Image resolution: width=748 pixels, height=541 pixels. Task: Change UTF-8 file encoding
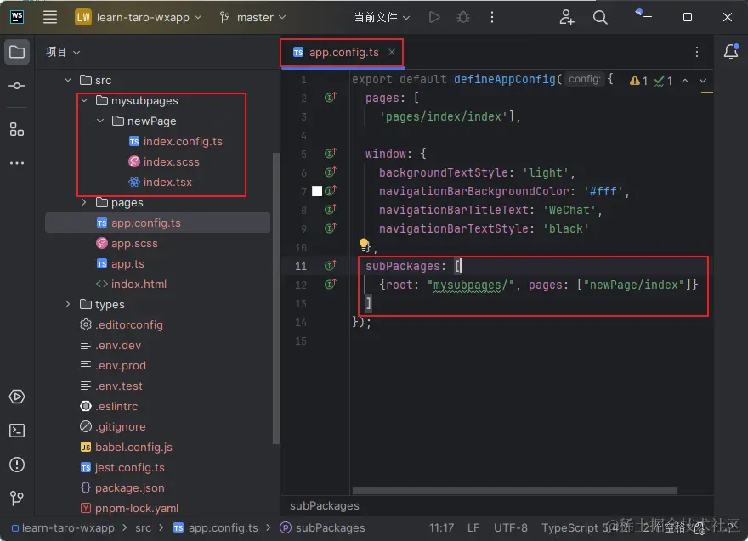[x=511, y=528]
